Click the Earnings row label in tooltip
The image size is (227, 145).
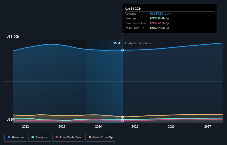coord(131,18)
